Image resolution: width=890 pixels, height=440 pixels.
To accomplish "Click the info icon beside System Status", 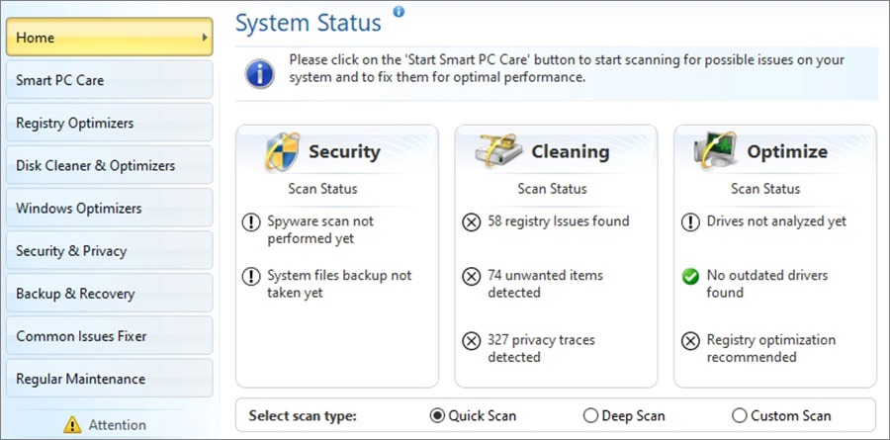I will coord(400,11).
